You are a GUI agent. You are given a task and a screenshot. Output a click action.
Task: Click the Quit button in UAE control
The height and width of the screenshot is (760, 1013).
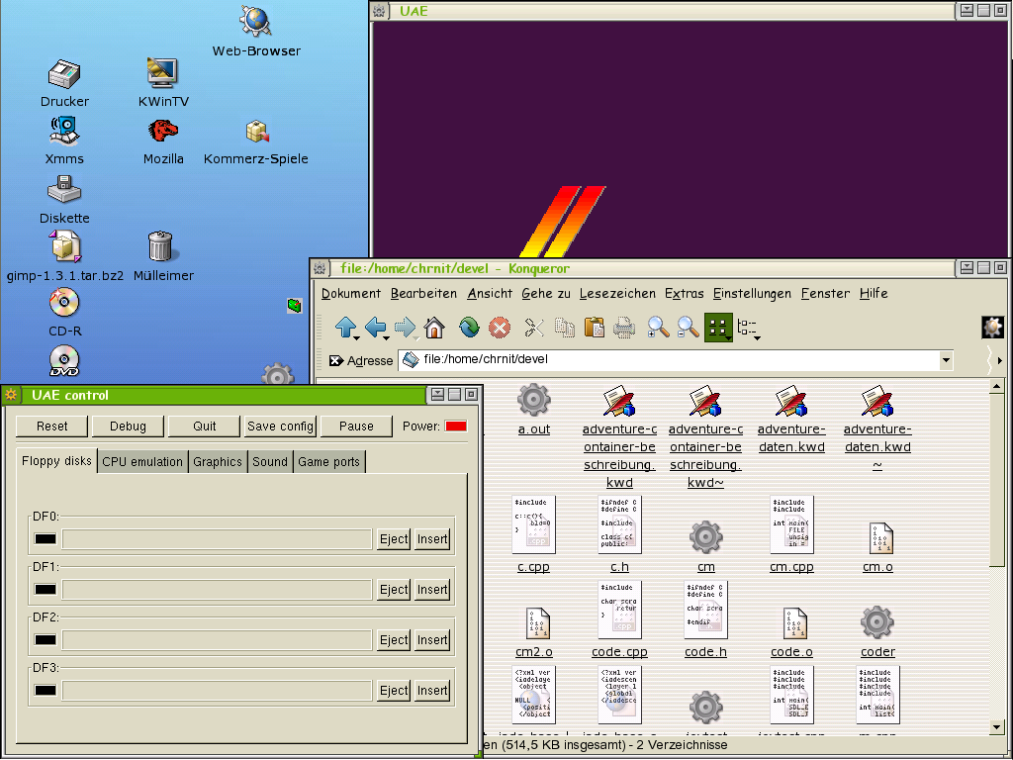click(204, 426)
